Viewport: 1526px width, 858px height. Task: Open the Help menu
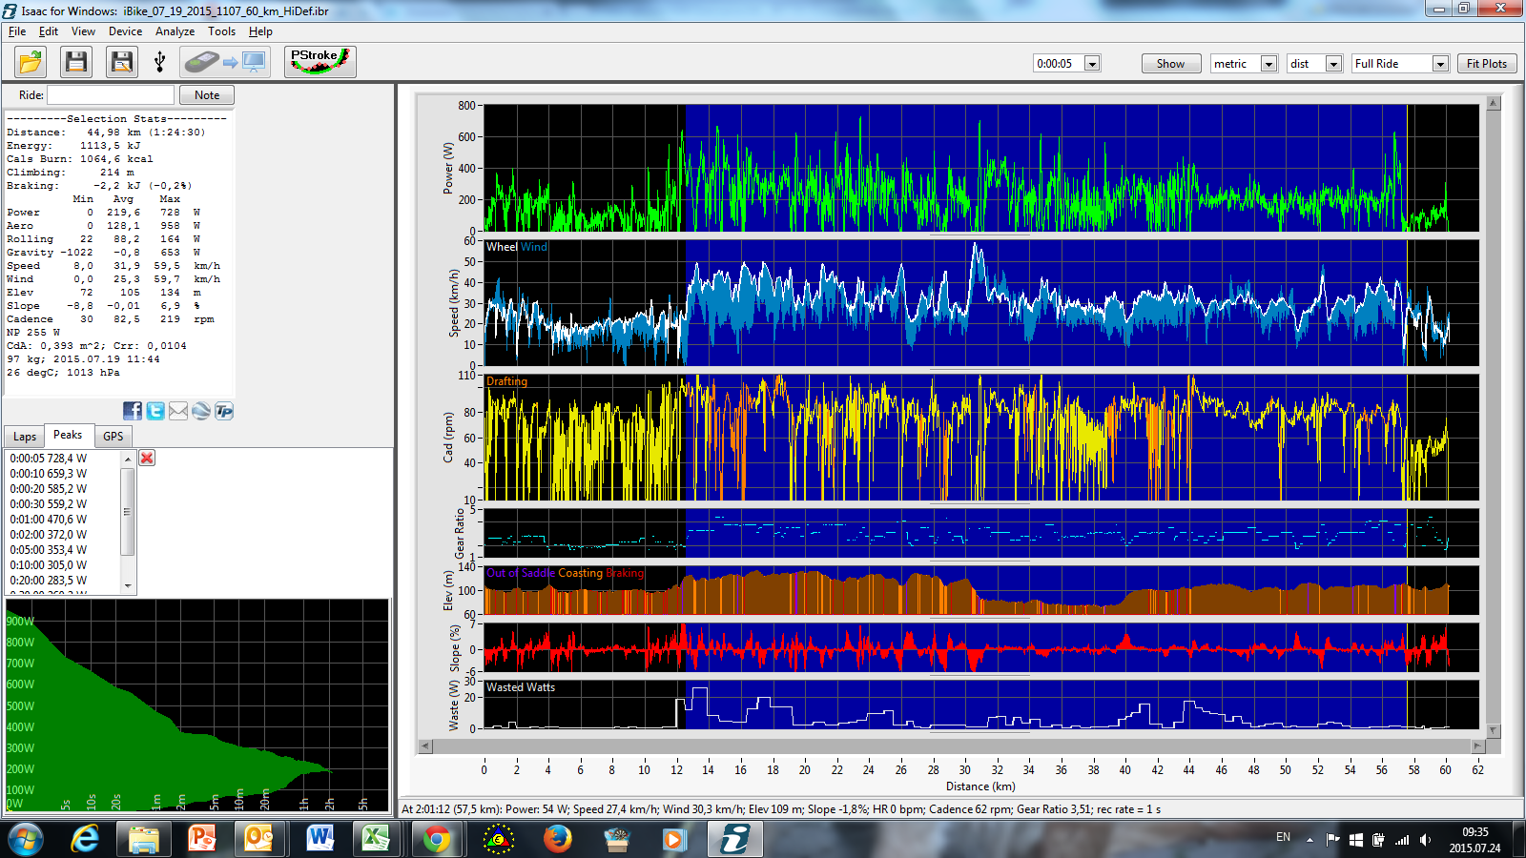pyautogui.click(x=260, y=31)
